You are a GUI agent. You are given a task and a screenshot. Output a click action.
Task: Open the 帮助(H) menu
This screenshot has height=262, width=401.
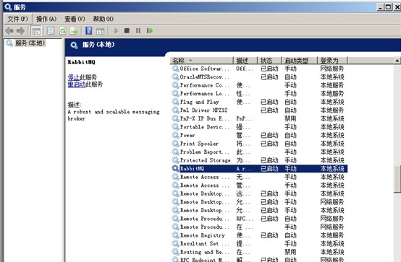(x=103, y=19)
